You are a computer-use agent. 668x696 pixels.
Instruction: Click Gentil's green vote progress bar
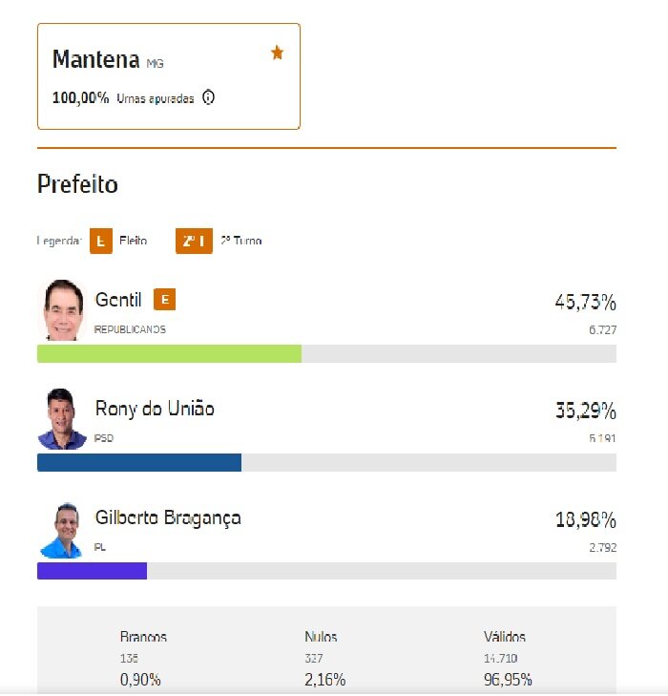[170, 354]
